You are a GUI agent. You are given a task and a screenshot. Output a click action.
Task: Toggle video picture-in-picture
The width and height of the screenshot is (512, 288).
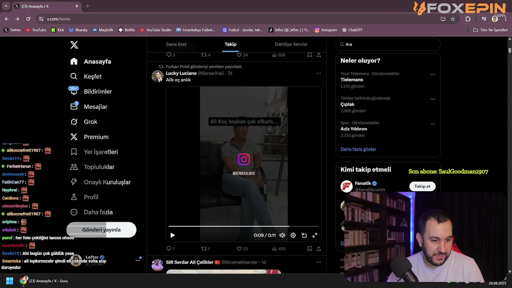304,235
